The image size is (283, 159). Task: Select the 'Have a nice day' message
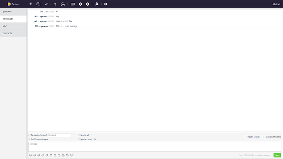pyautogui.click(x=154, y=21)
